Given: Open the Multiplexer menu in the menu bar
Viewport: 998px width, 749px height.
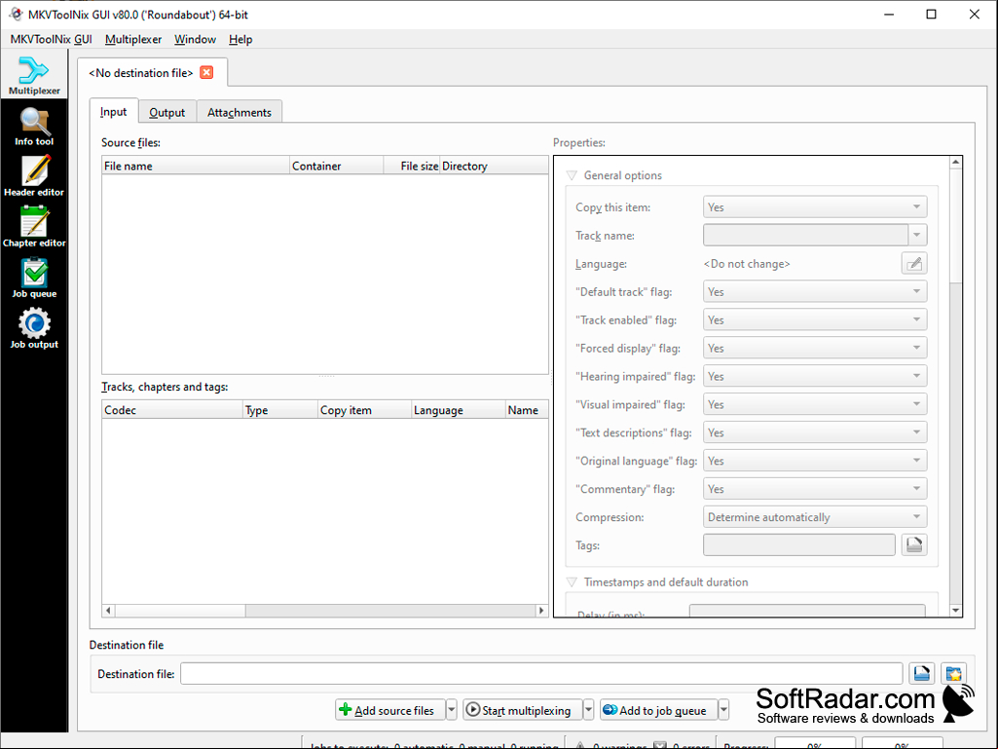Looking at the screenshot, I should 133,40.
